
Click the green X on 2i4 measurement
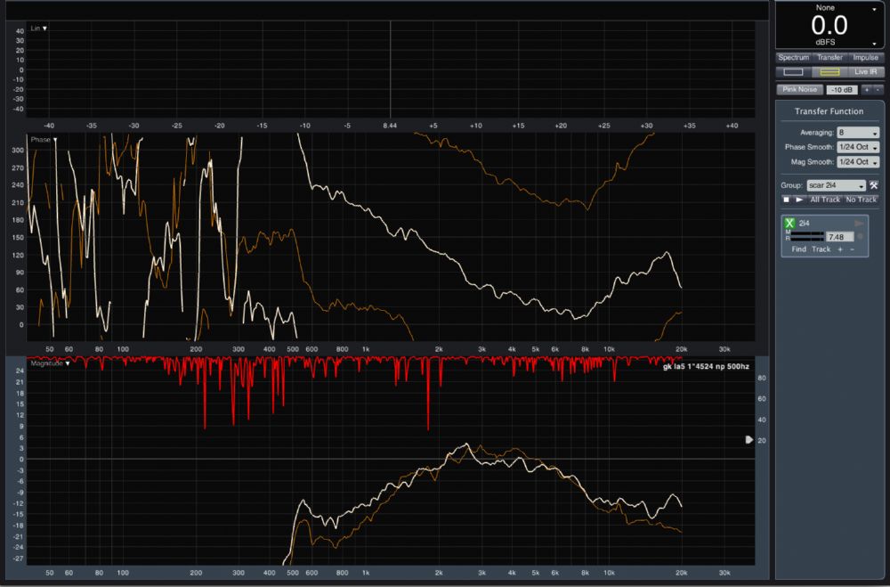click(x=789, y=223)
